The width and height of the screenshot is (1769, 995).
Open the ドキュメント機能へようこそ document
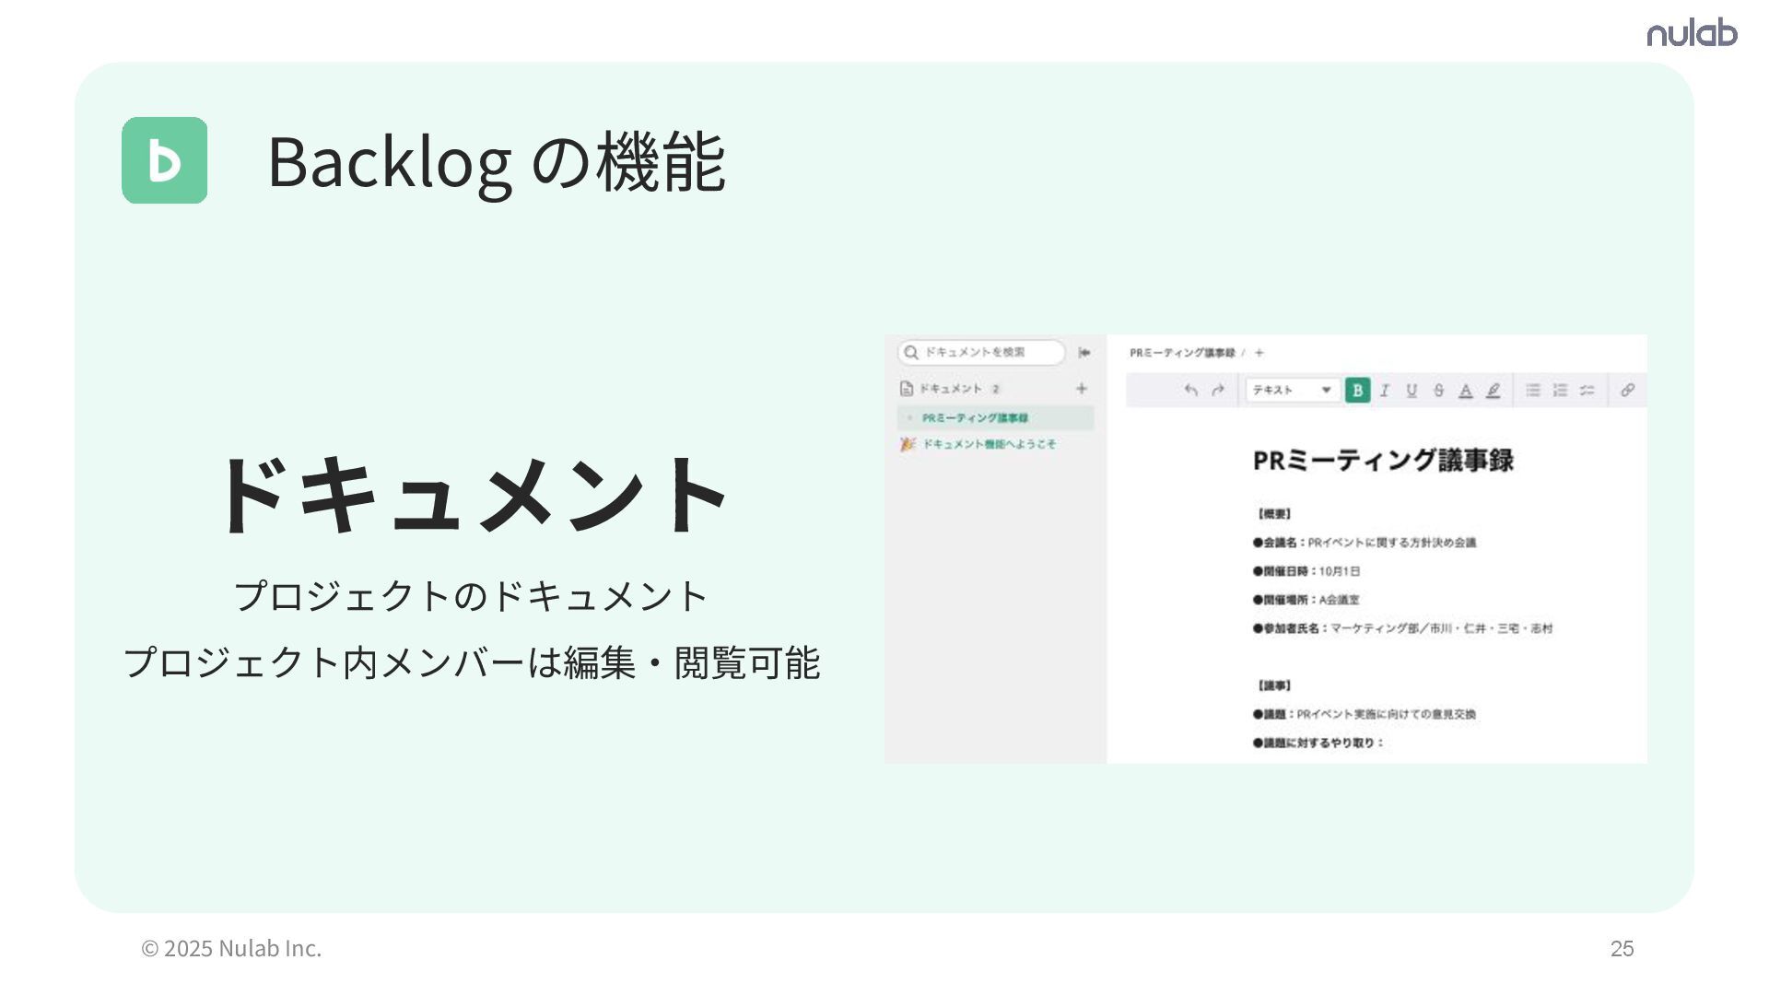click(x=989, y=444)
